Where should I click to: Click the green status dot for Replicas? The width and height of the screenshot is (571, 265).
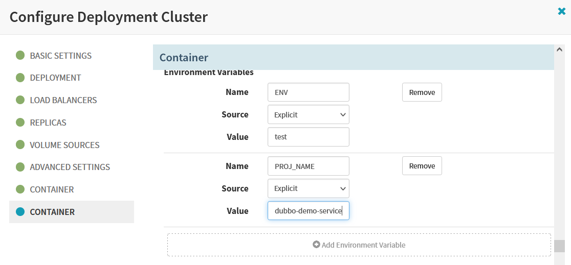[20, 123]
